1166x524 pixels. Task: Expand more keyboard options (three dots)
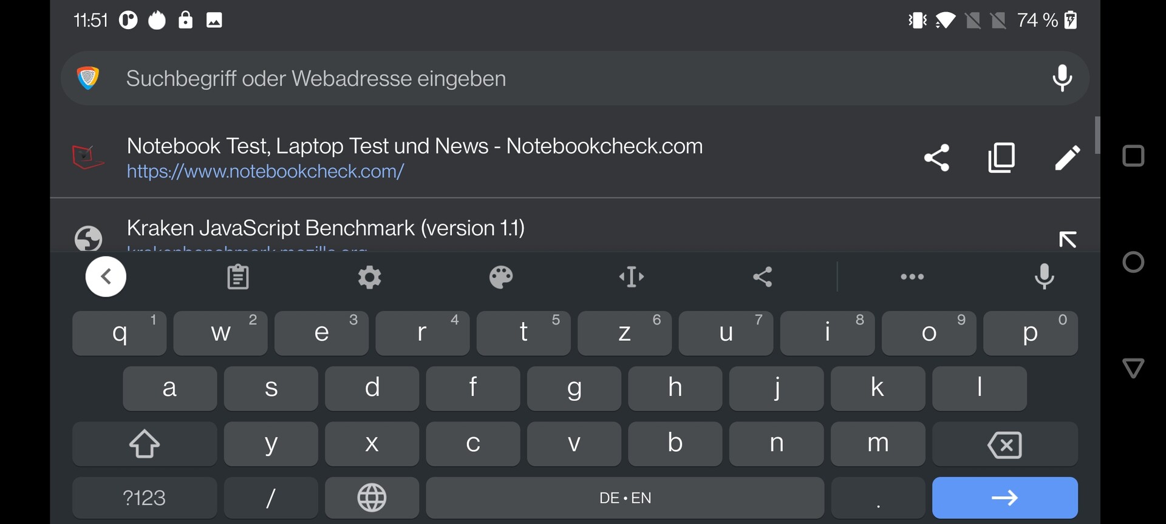tap(912, 277)
